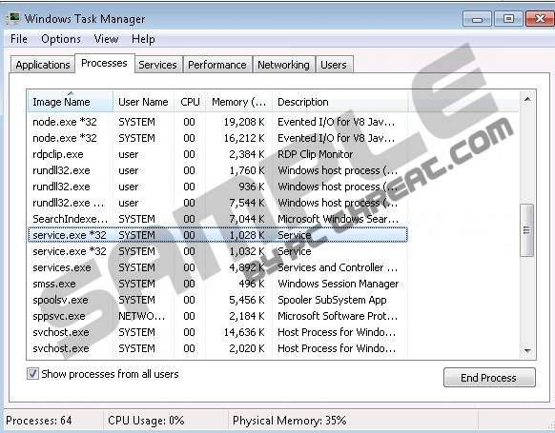Select the rdpclip.exe process row
Viewport: 555px width, 433px height.
tap(217, 154)
